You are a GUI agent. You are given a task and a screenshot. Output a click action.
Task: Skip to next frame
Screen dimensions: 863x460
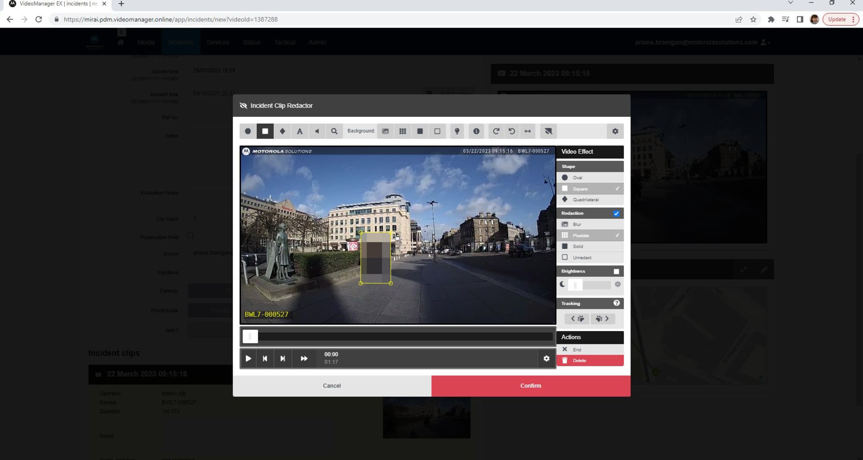tap(283, 358)
